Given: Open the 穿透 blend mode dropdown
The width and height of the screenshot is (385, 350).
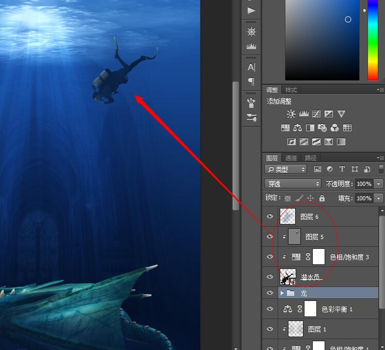Looking at the screenshot, I should coord(293,184).
